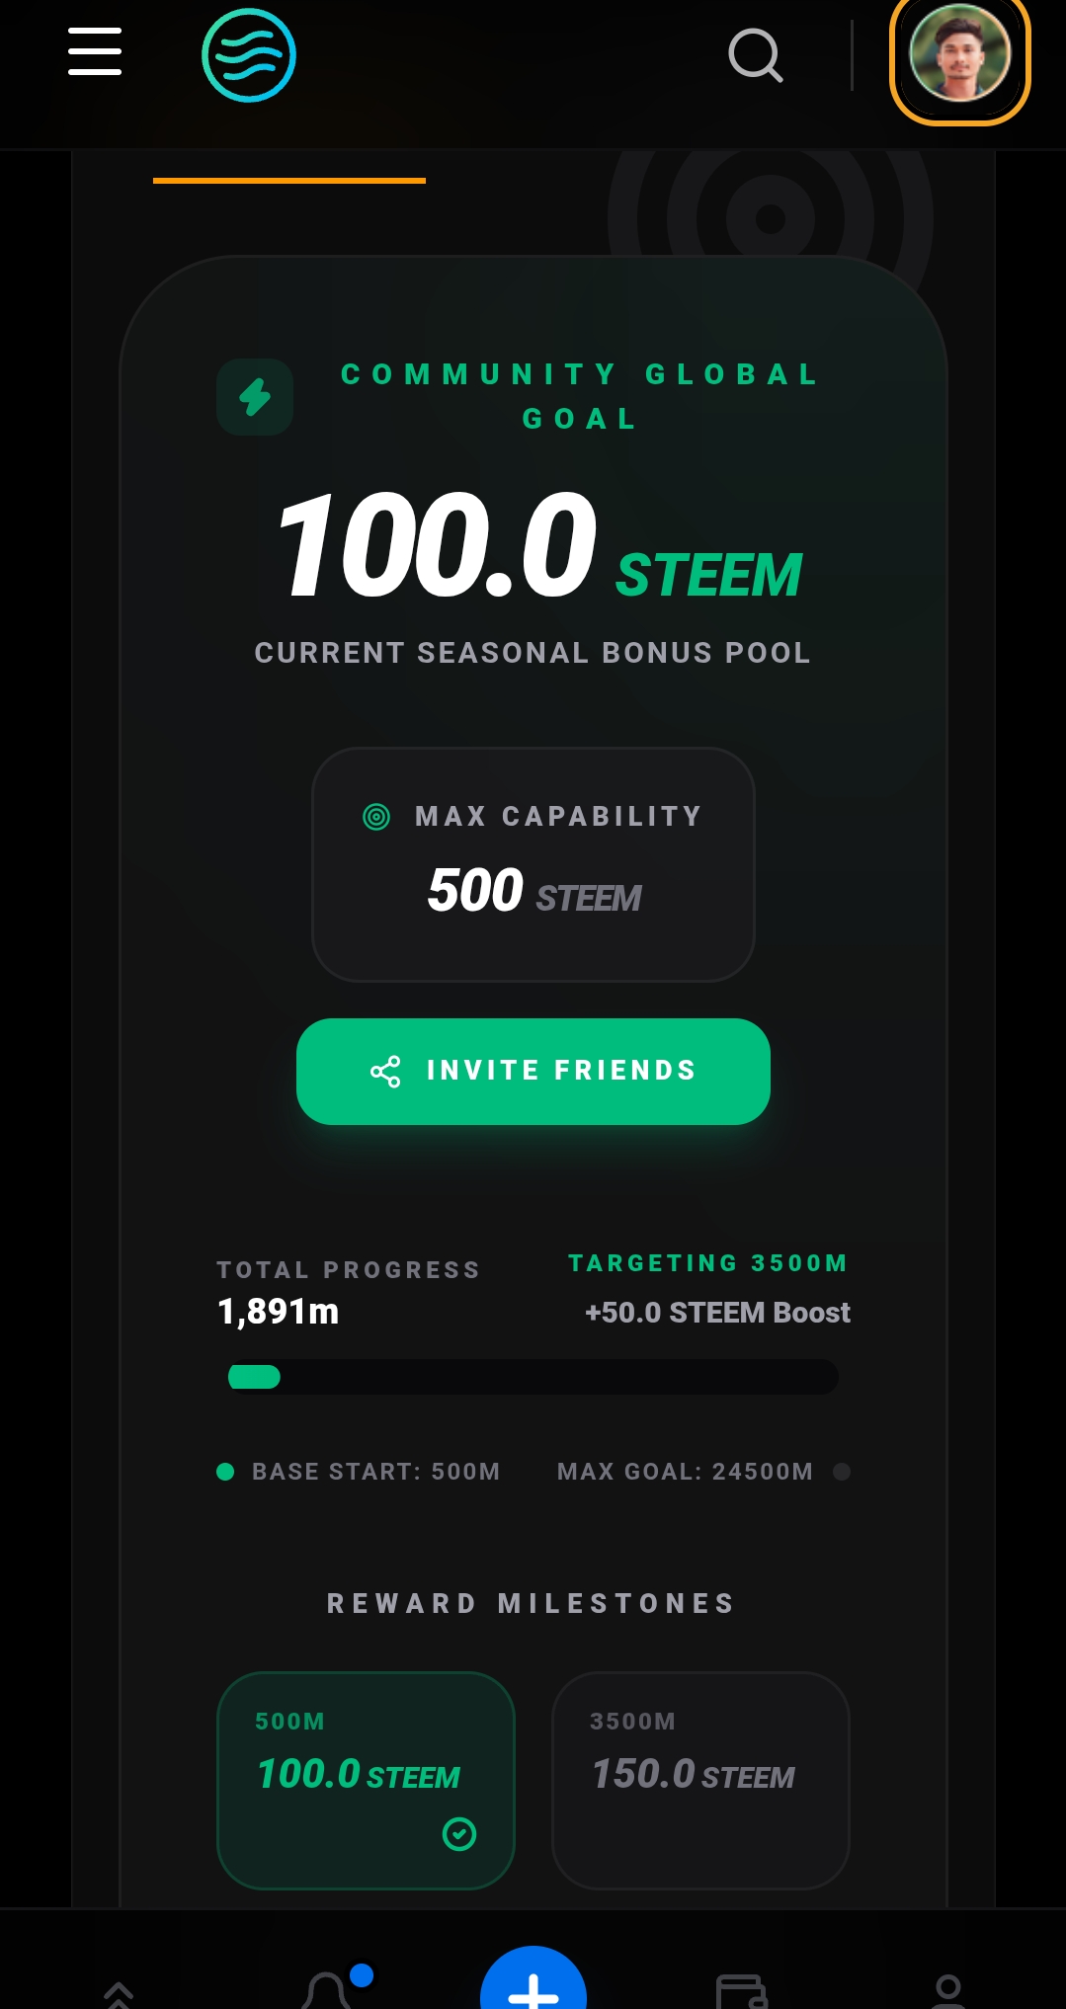Open the 3500M reward milestone card
1066x2009 pixels.
tap(701, 1781)
